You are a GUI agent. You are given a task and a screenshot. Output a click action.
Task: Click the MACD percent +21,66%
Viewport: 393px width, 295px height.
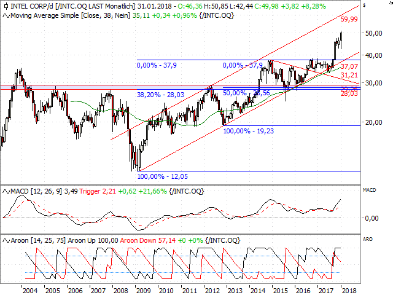(x=153, y=191)
